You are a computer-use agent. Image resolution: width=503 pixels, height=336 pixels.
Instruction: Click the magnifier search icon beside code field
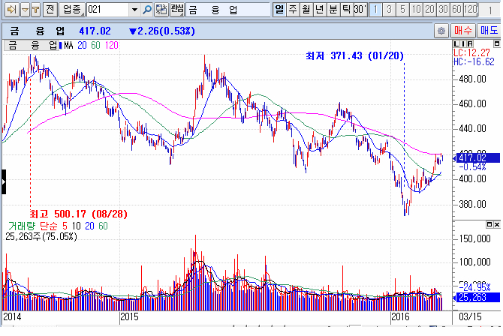pyautogui.click(x=147, y=10)
